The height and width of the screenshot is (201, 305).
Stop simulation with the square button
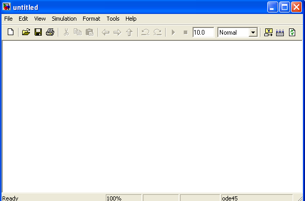point(186,33)
